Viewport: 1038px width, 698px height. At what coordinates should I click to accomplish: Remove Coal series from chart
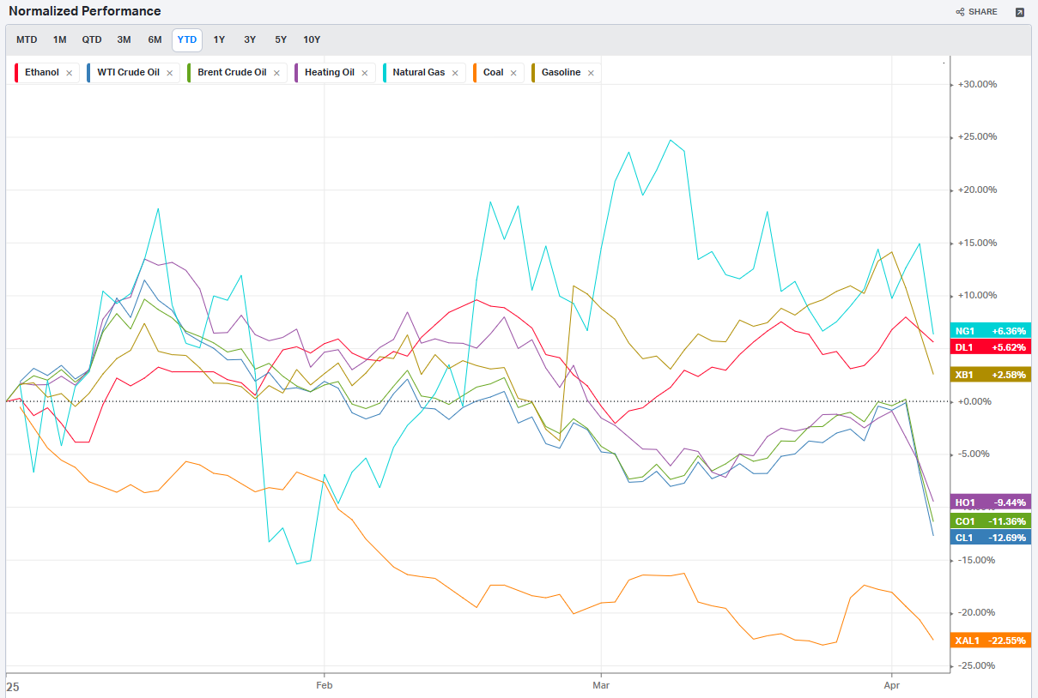coord(513,73)
